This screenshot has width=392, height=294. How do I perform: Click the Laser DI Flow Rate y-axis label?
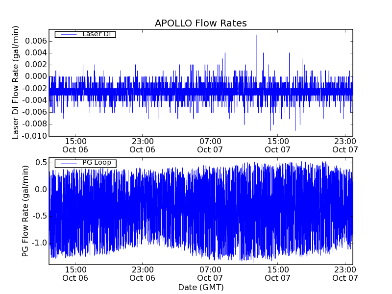click(16, 83)
